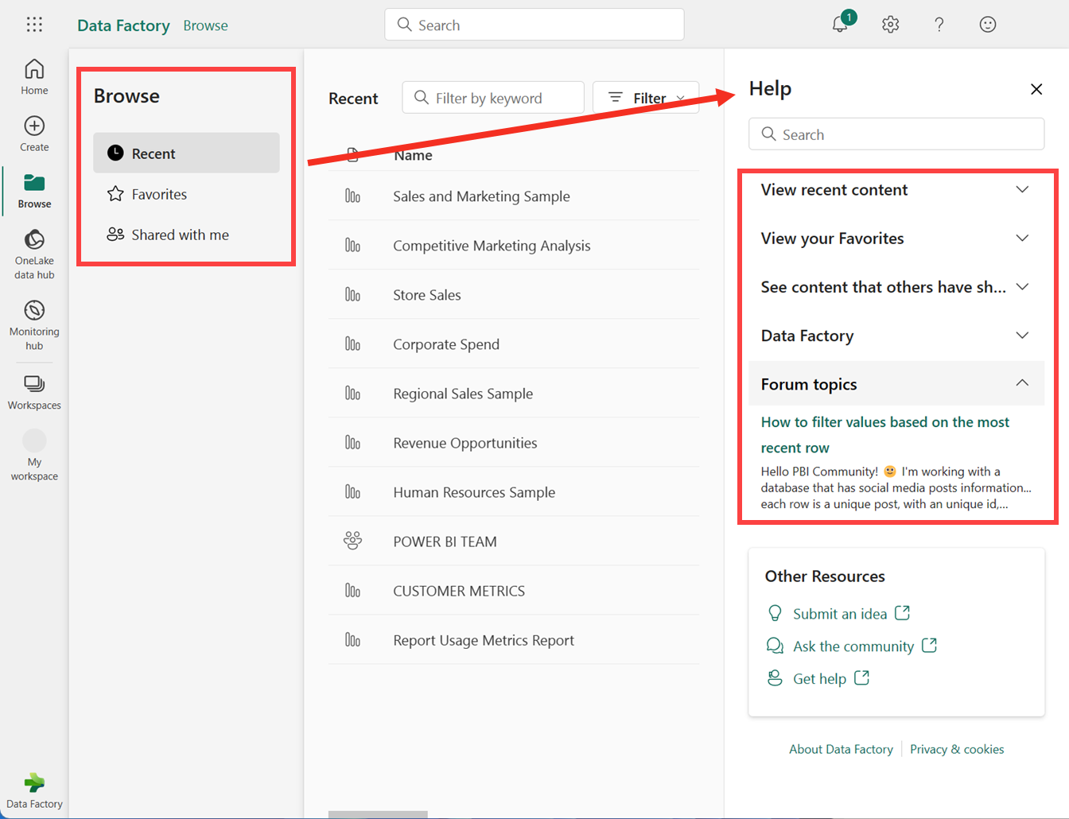The image size is (1069, 819).
Task: Click the icon beside Sales and Marketing Sample
Action: point(352,196)
